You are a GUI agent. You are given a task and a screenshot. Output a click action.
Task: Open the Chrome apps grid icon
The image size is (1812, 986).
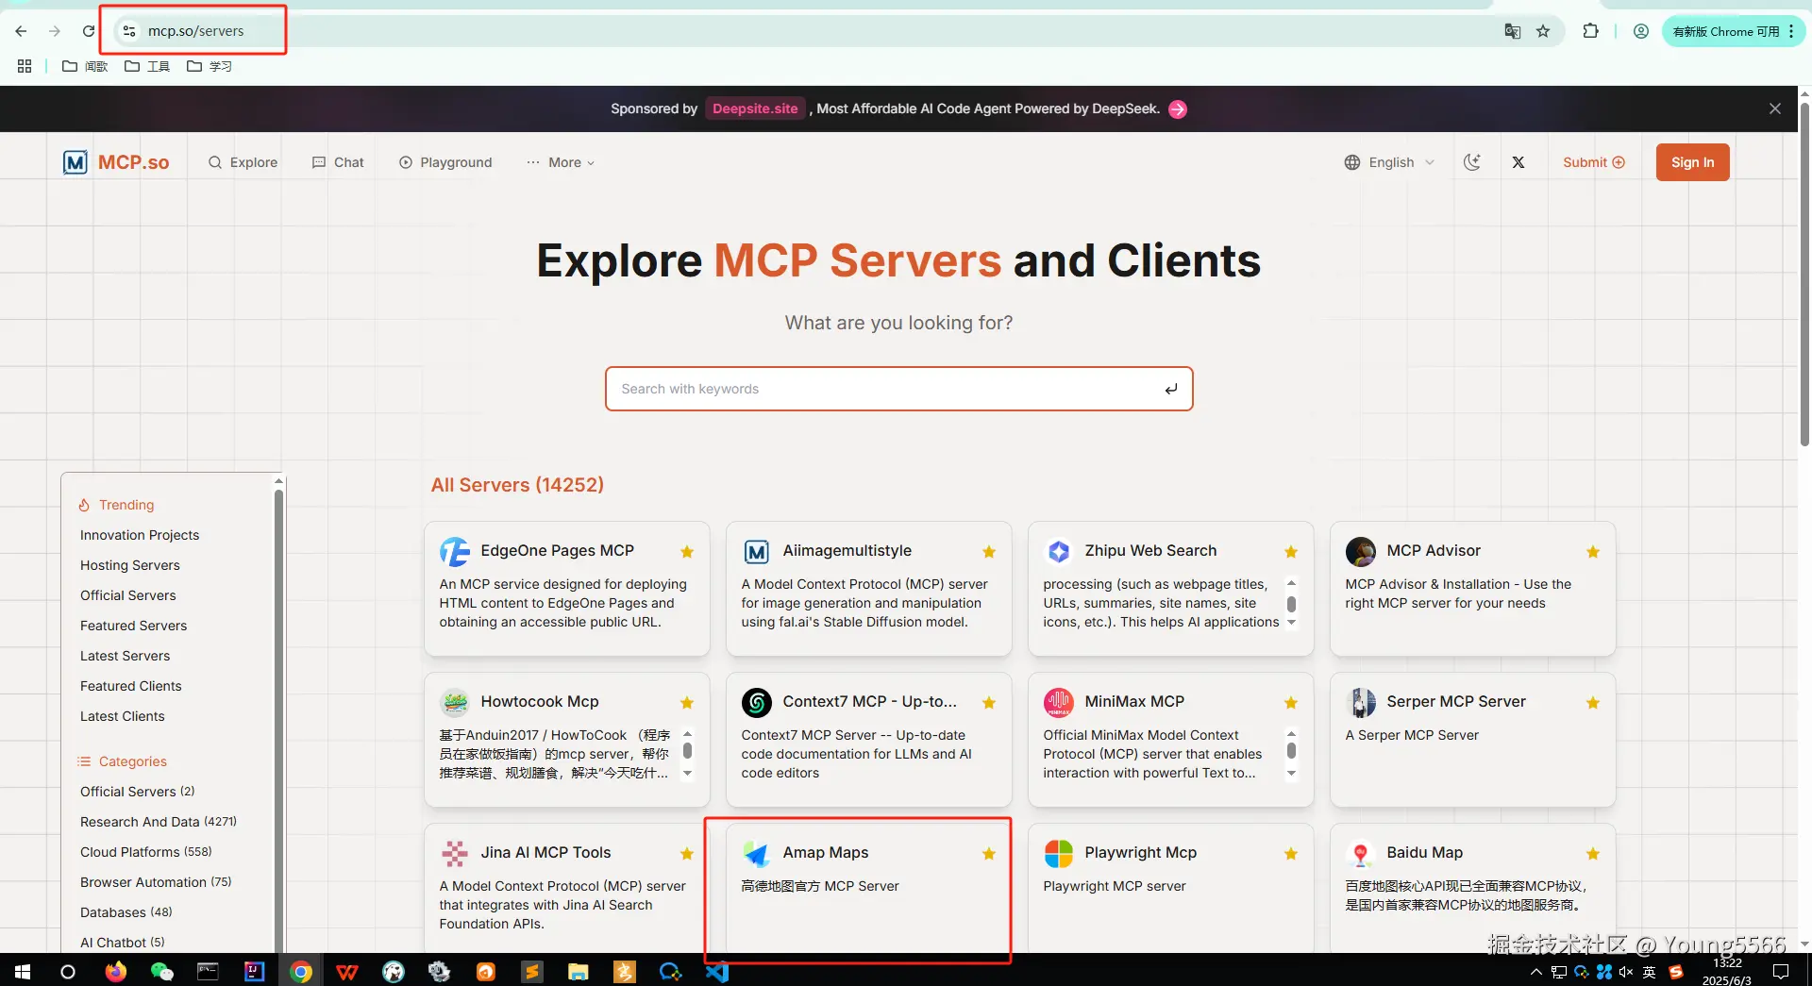(25, 66)
